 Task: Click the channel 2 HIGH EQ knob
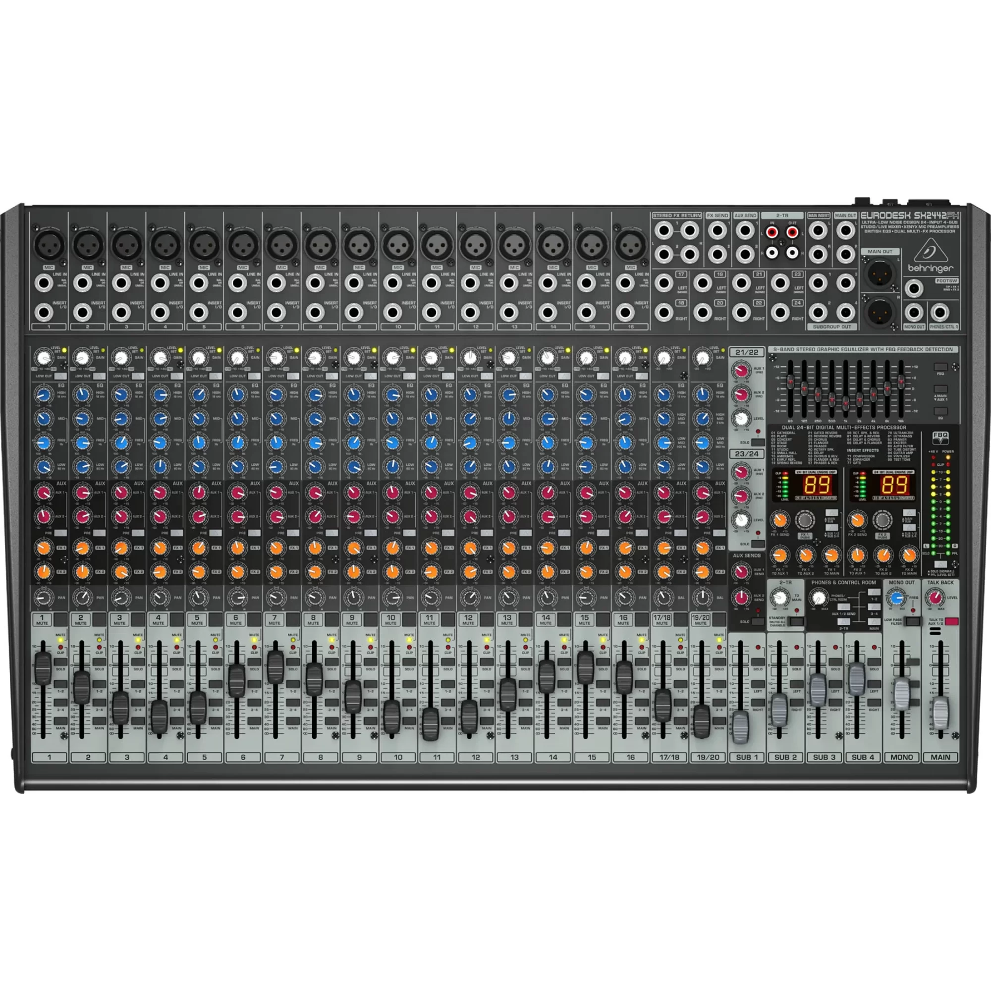pos(82,394)
